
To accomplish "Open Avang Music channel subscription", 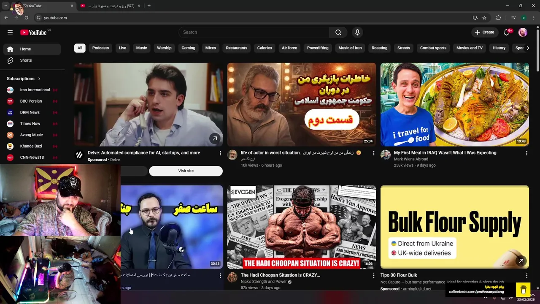I will [32, 135].
